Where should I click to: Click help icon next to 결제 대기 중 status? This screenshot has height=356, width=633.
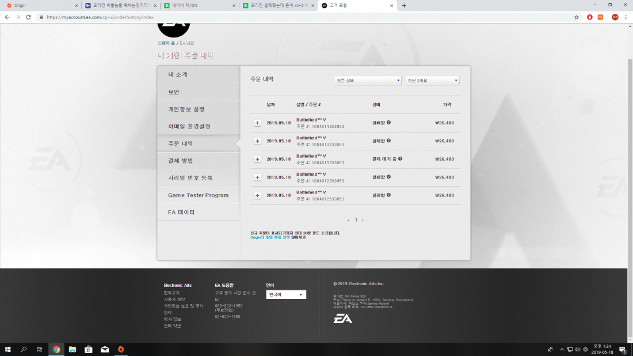pyautogui.click(x=400, y=159)
